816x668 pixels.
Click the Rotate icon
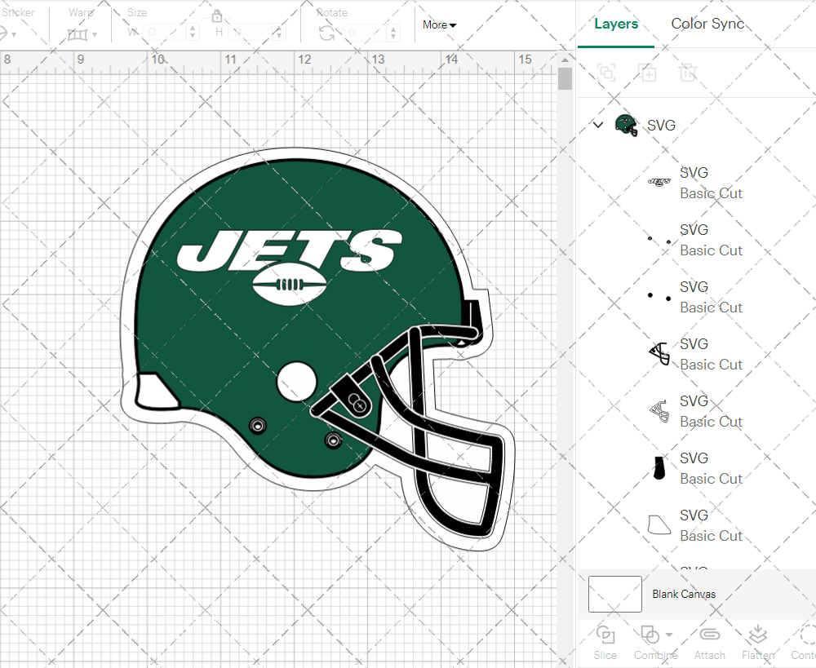[x=327, y=33]
